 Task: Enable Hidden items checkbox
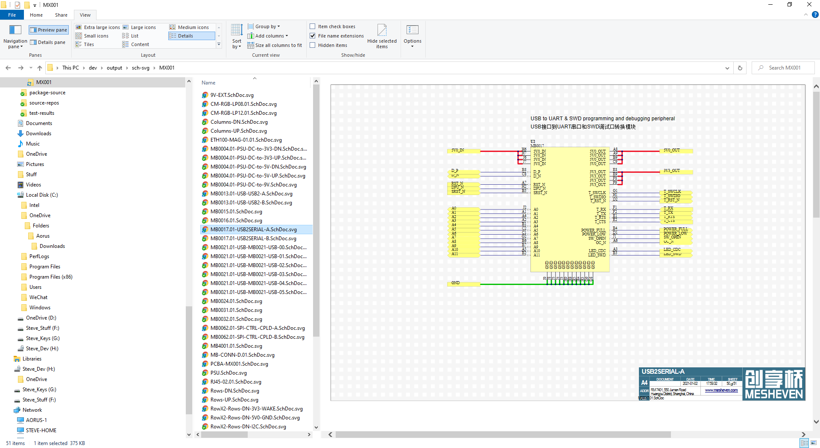click(x=313, y=45)
